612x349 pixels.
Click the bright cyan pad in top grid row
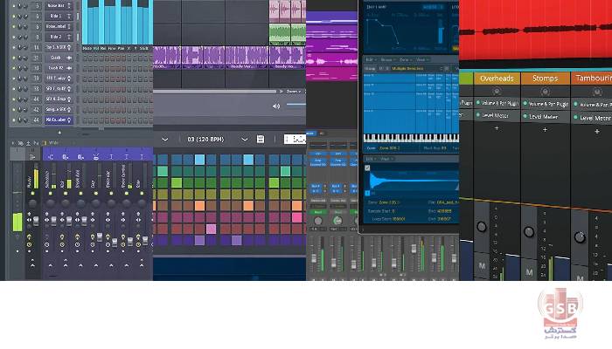(x=199, y=159)
